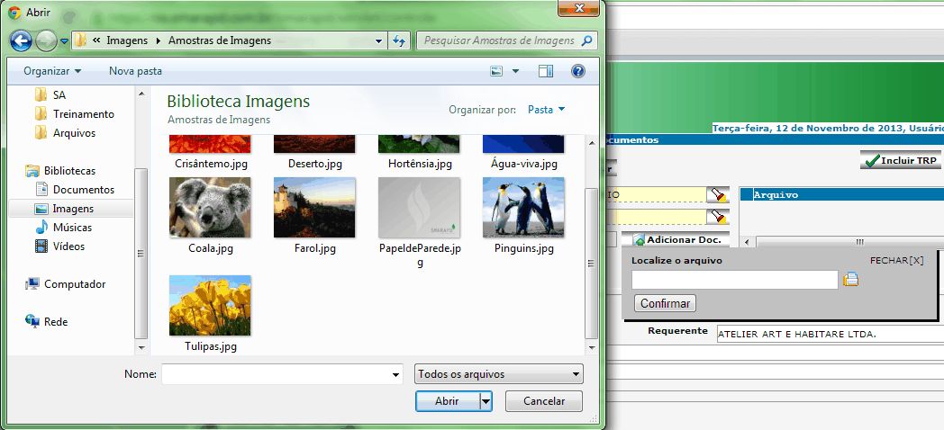Click the greyed forward navigation arrow

click(46, 40)
